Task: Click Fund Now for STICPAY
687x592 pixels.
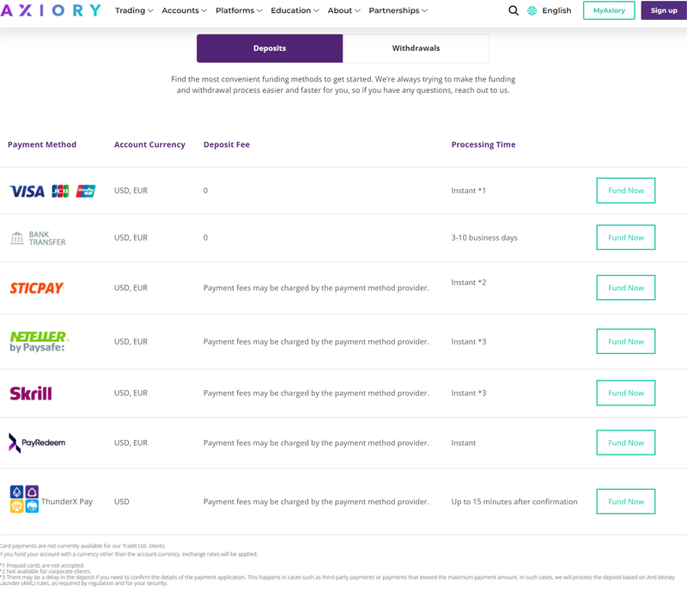Action: point(626,288)
